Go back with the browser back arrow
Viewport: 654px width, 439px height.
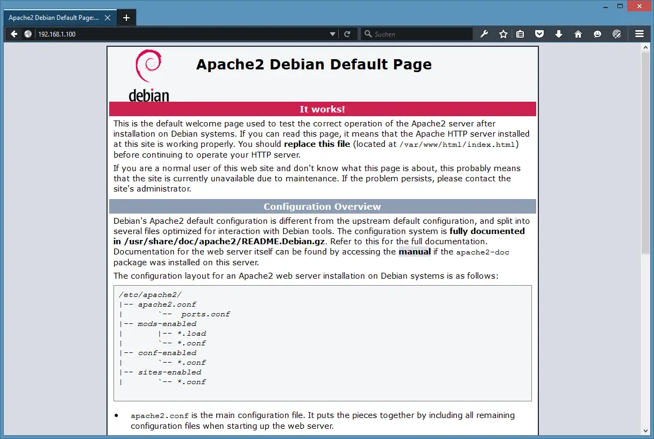14,34
